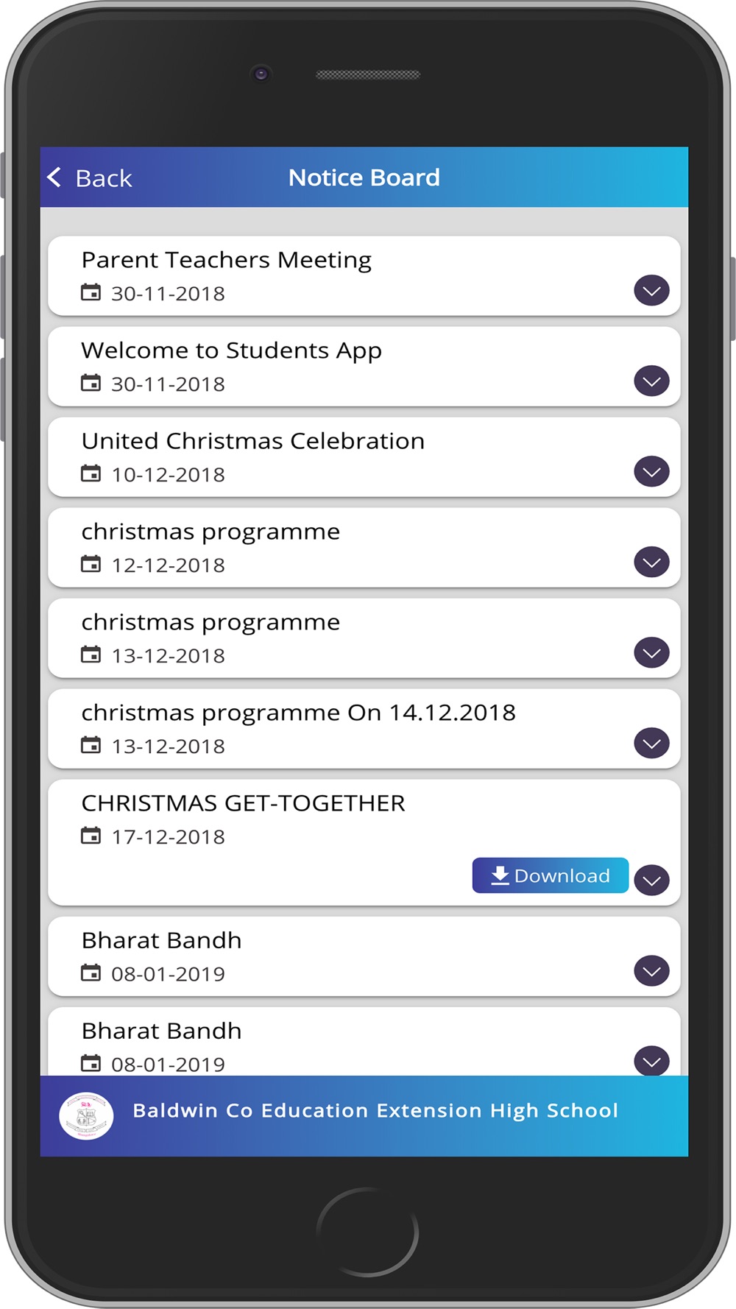Click calendar icon beside 12-12-2018
The height and width of the screenshot is (1309, 736).
coord(91,564)
